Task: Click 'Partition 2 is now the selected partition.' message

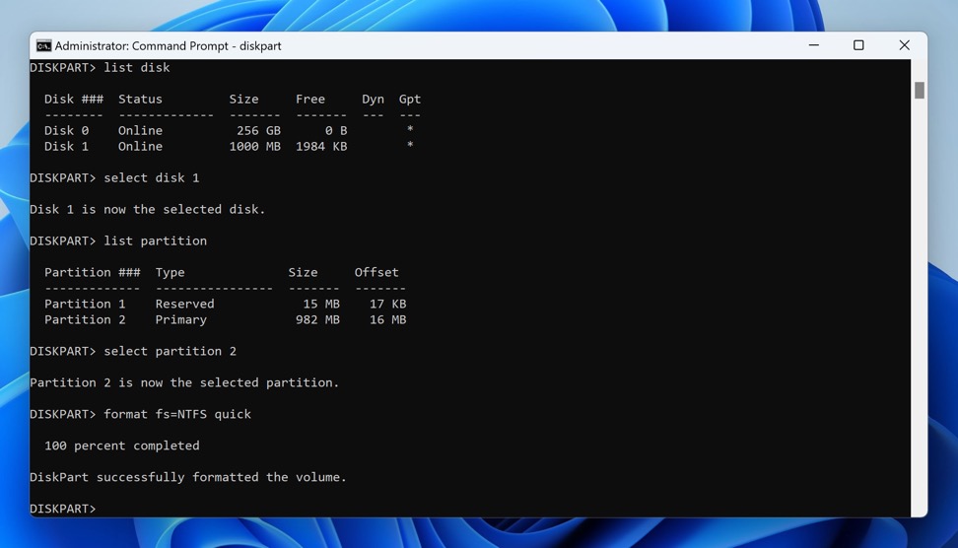Action: (x=184, y=383)
